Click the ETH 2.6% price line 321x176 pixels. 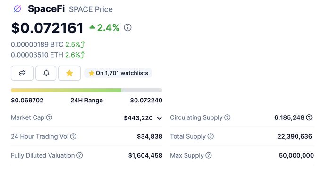pyautogui.click(x=48, y=55)
